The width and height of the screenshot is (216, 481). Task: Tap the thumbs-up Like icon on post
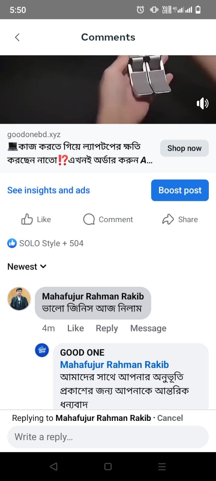[x=27, y=219]
